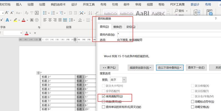Click the large AaBl heading style thumbnail
The image size is (221, 111).
142,14
